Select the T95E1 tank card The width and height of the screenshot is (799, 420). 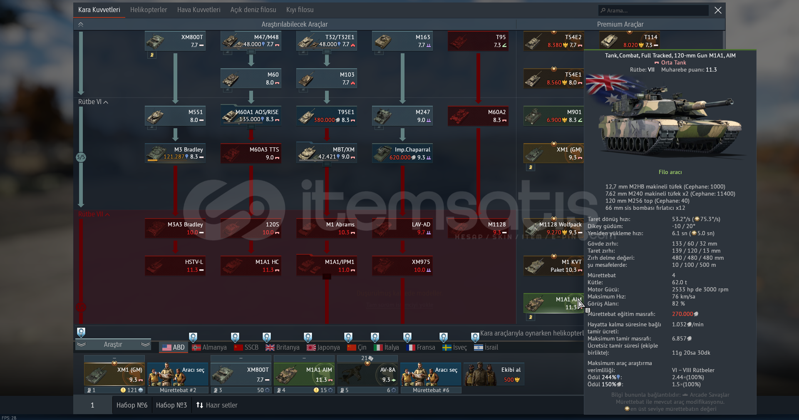pos(327,116)
